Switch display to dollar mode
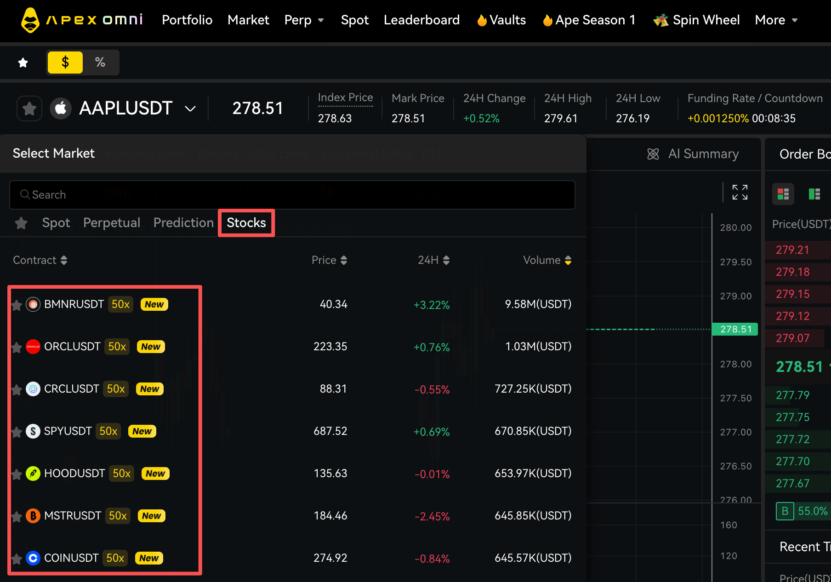Screen dimensions: 831x582 [x=65, y=62]
